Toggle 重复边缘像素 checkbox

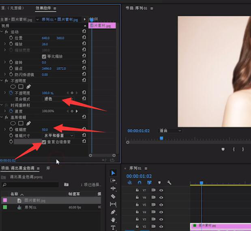tap(44, 142)
